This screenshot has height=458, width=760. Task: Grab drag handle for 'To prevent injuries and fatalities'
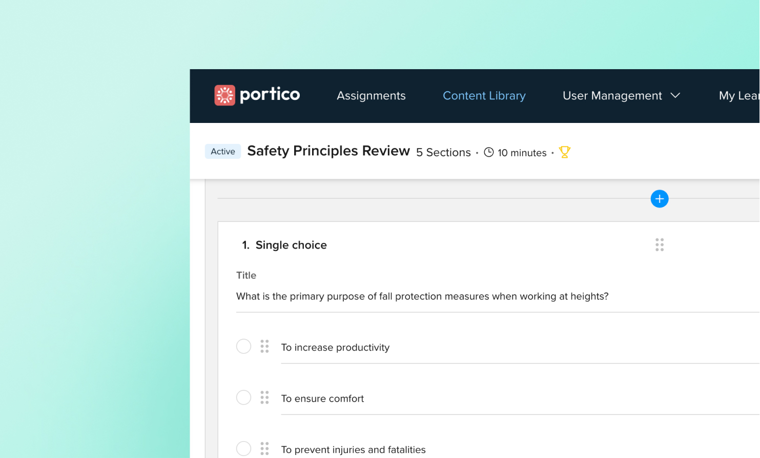[x=264, y=449]
